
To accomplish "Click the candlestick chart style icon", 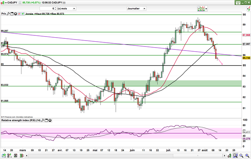I will pos(3,3).
